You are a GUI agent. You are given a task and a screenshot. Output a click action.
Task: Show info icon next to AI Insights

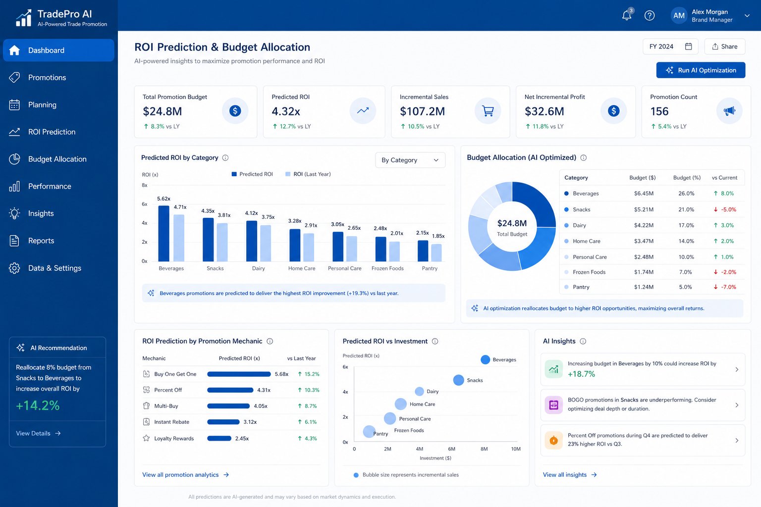click(x=583, y=341)
